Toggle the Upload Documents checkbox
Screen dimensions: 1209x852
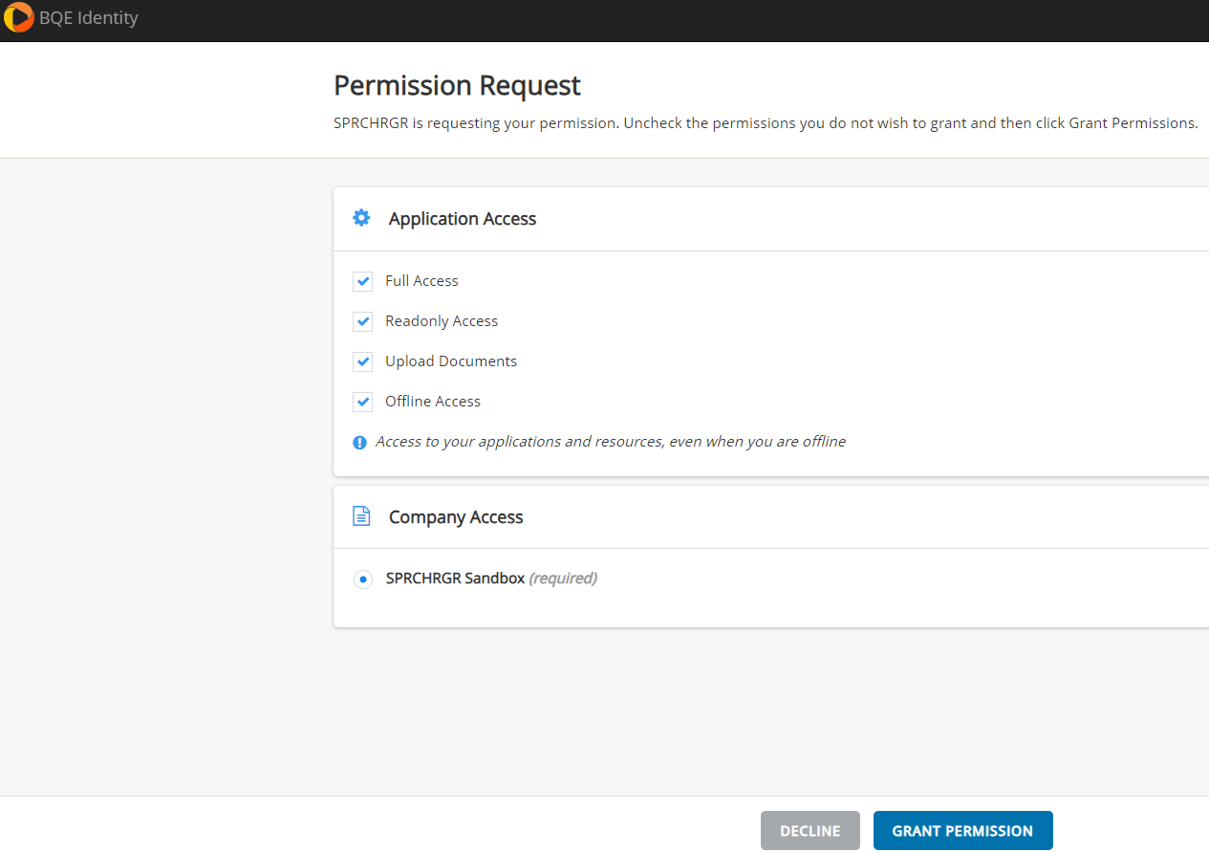pos(362,361)
